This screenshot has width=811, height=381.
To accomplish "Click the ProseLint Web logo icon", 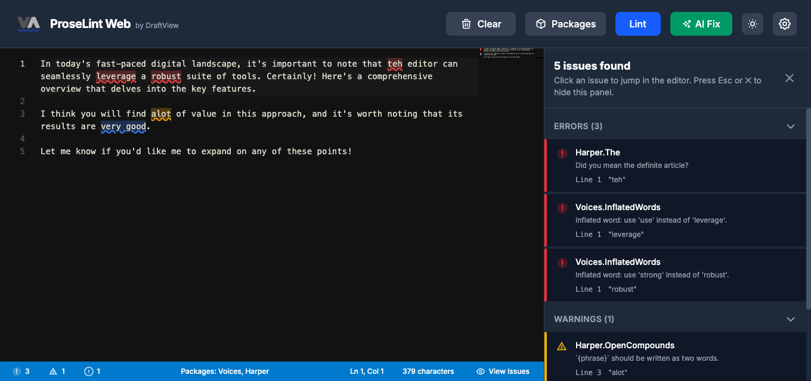I will coord(29,24).
